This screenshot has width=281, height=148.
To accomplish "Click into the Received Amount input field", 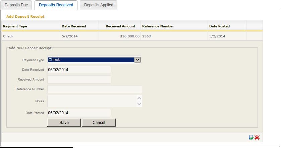I will pos(79,80).
